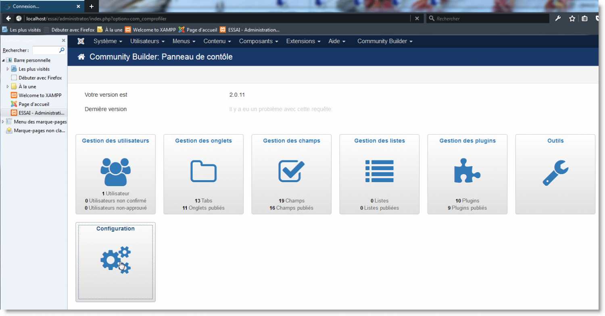Screen dimensions: 605x316
Task: Click the address bar URL
Action: 96,19
